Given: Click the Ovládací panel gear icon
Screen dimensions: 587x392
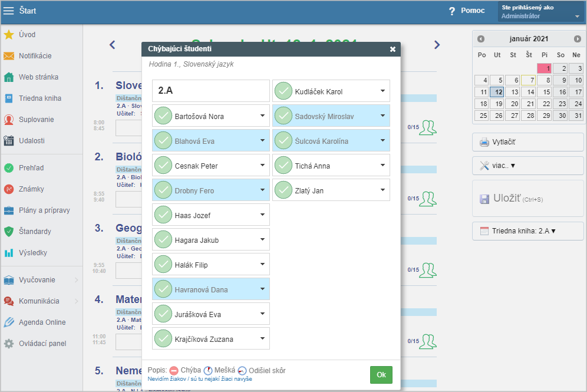Looking at the screenshot, I should pyautogui.click(x=9, y=344).
